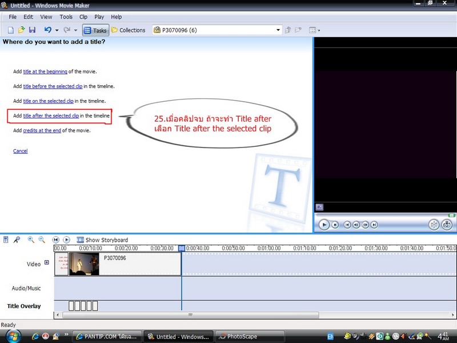The image size is (457, 343).
Task: Expand the Video track
Action: 47,262
